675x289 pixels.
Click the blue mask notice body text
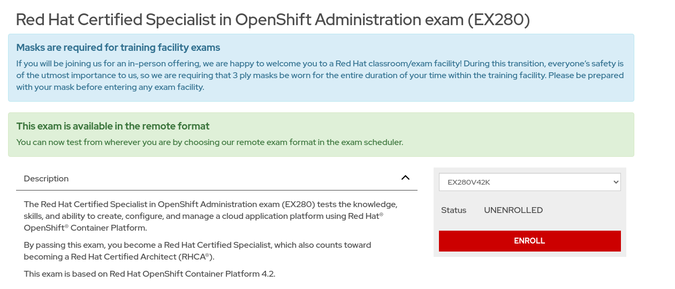pyautogui.click(x=320, y=75)
